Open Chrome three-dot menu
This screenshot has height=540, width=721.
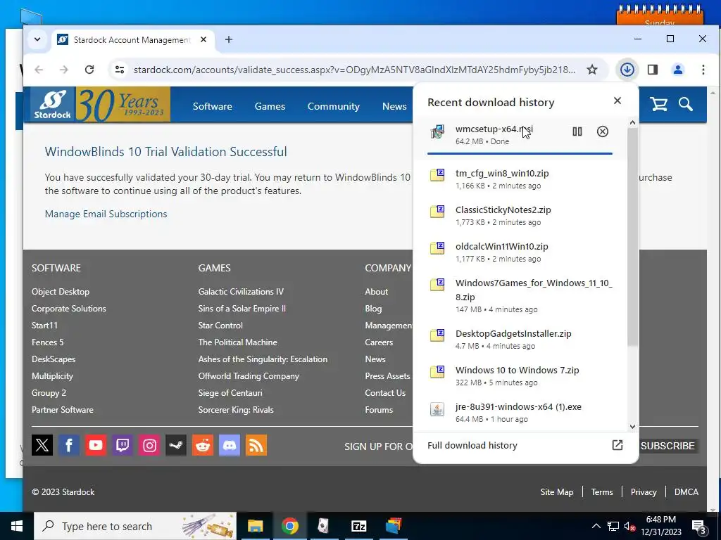point(703,70)
